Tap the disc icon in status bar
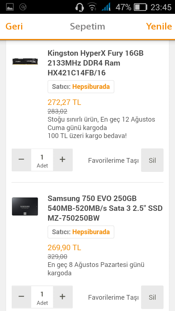175x311 pixels. tap(23, 7)
